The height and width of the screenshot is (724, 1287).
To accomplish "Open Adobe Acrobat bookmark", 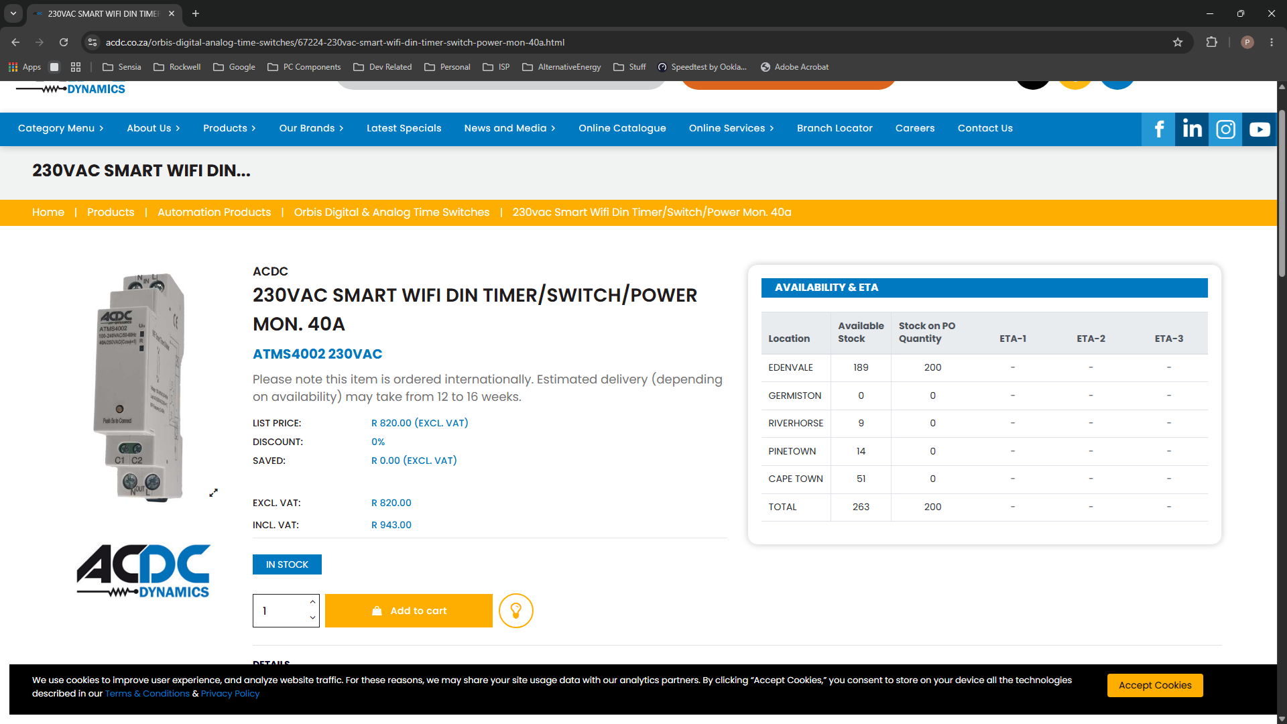I will [795, 67].
